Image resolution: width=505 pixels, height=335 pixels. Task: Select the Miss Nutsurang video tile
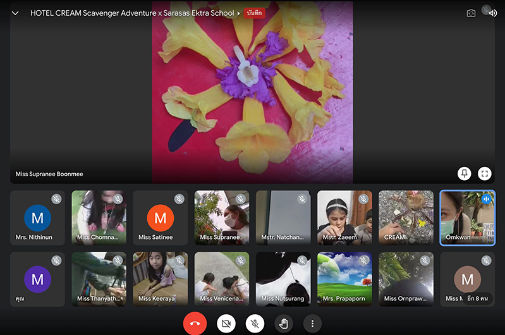283,279
